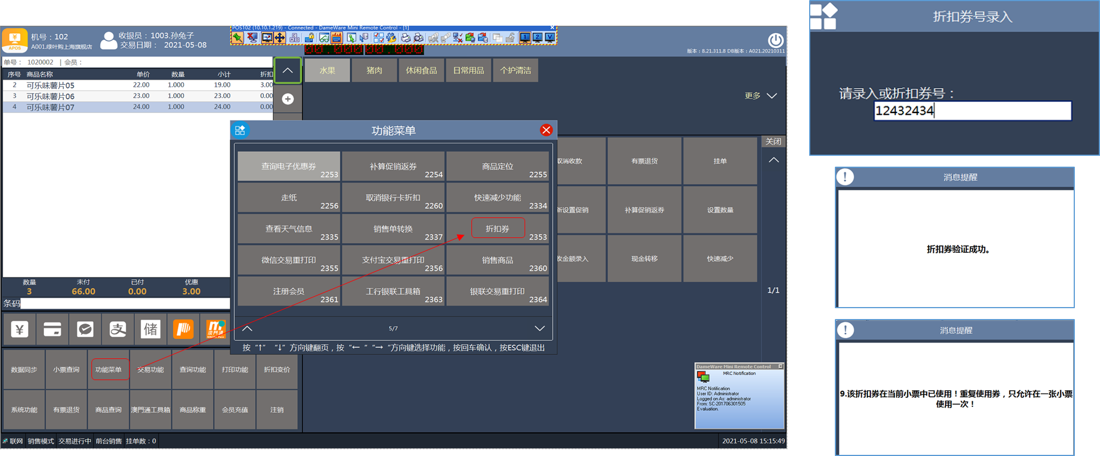This screenshot has width=1100, height=456.
Task: Open 工行银联工具箱 function 2363
Action: [393, 291]
